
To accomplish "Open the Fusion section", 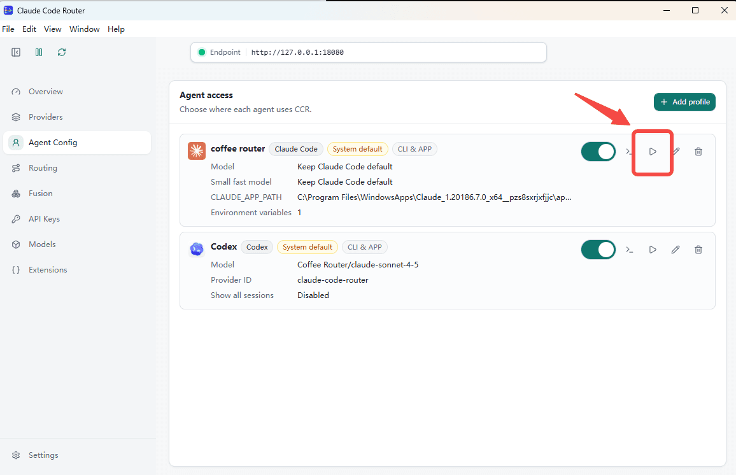I will tap(77, 194).
